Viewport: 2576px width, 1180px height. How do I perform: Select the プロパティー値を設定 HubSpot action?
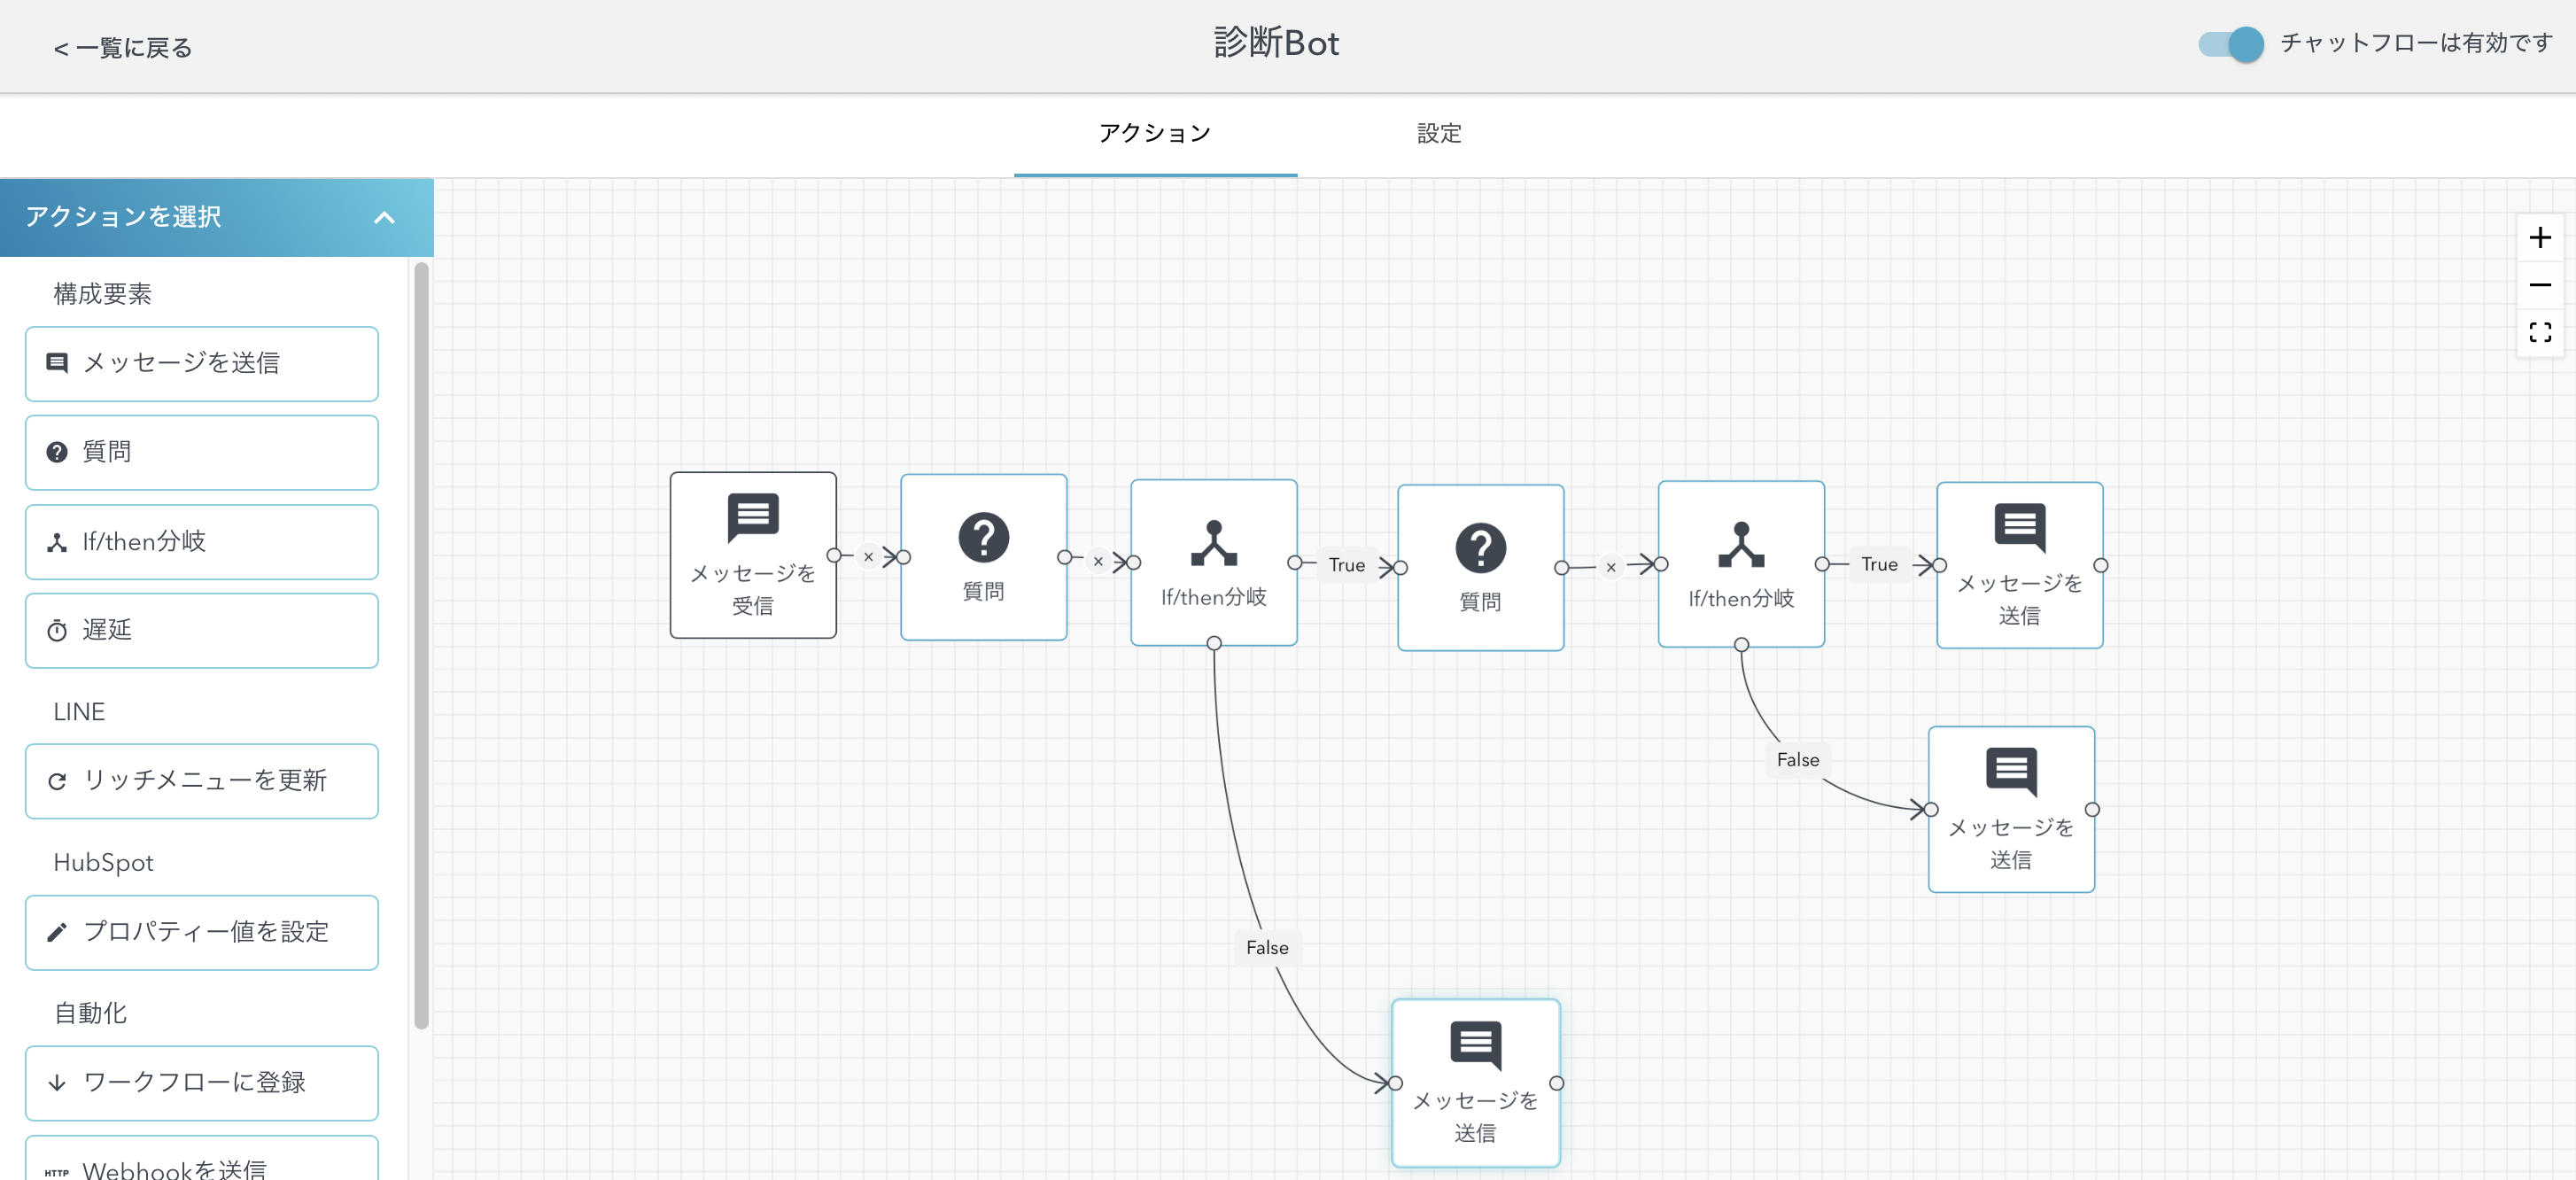pyautogui.click(x=200, y=932)
